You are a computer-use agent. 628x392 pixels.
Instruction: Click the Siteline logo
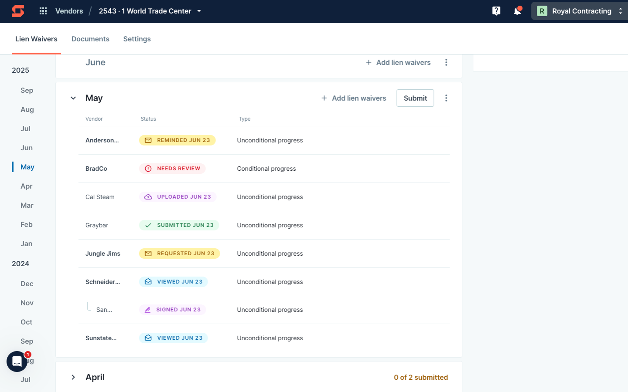tap(17, 11)
